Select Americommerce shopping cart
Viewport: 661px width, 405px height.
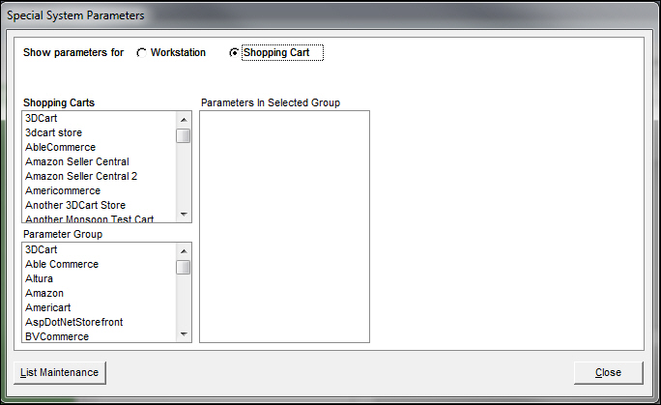pos(100,190)
